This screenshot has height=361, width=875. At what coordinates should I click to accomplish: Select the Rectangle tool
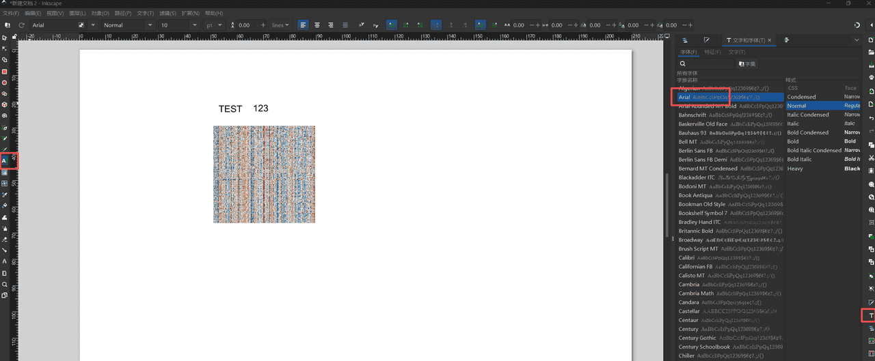click(4, 72)
